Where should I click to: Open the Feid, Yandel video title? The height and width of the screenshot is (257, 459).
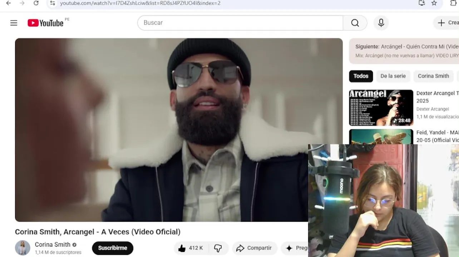click(x=438, y=136)
